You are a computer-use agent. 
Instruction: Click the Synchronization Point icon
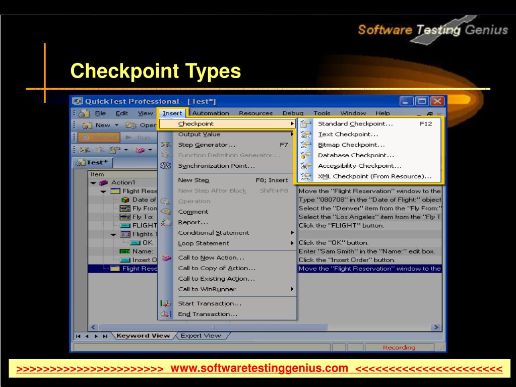click(x=165, y=166)
